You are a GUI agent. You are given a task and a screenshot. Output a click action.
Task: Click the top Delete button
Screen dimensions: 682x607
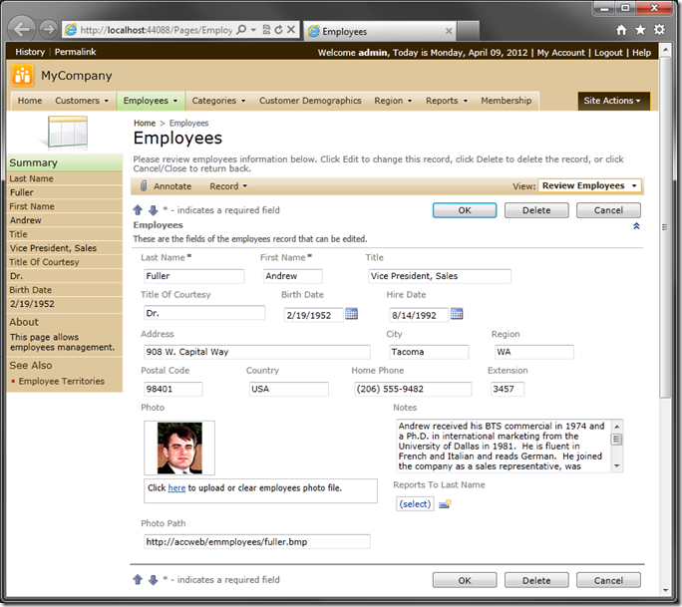(536, 210)
